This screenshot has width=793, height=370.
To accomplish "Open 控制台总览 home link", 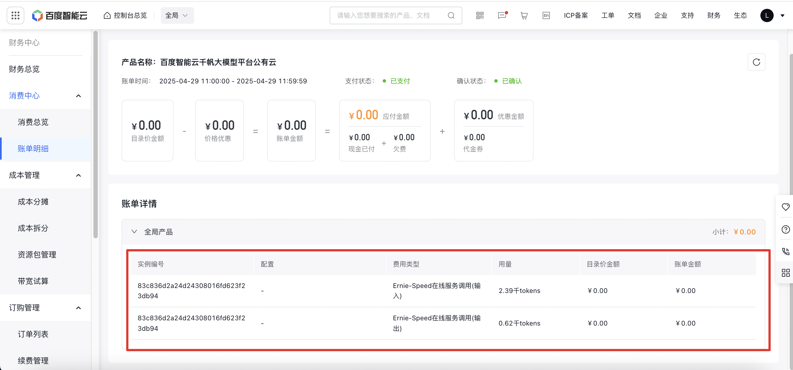I will pos(125,15).
